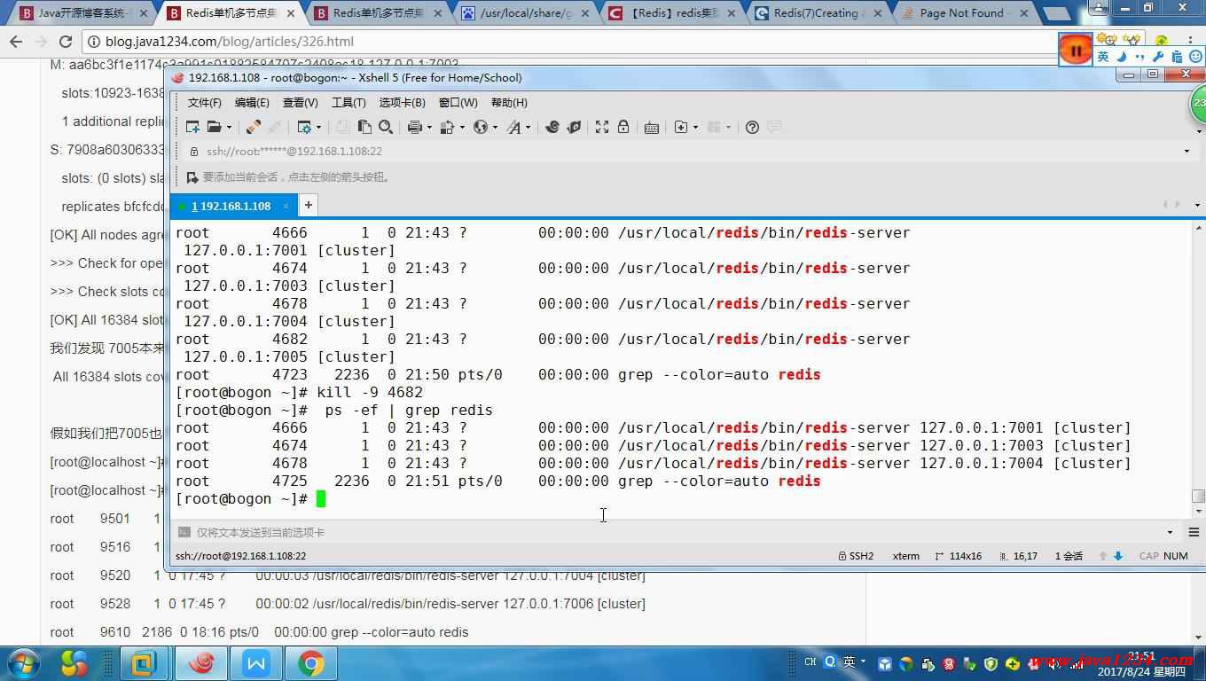Open the 文件(F) menu in Xshell

205,103
